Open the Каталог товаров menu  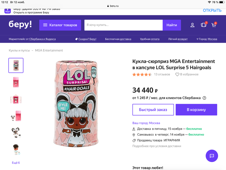(60, 25)
